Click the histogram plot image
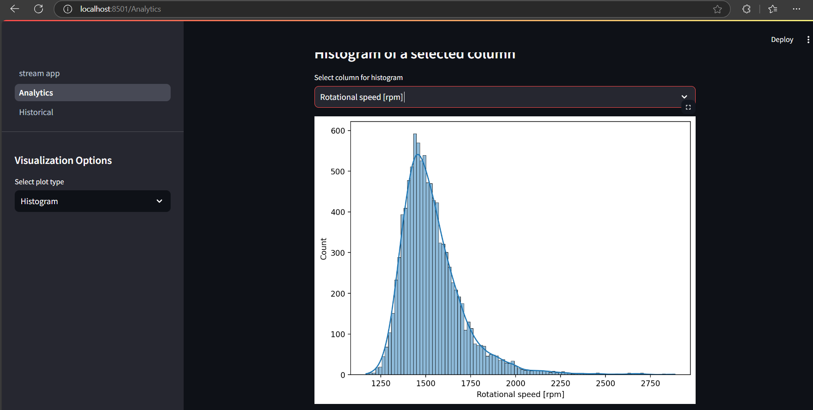 click(x=505, y=260)
